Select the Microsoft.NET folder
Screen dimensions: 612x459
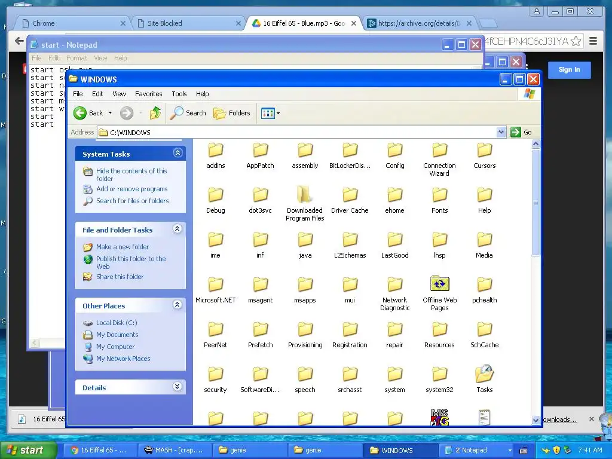pos(215,284)
